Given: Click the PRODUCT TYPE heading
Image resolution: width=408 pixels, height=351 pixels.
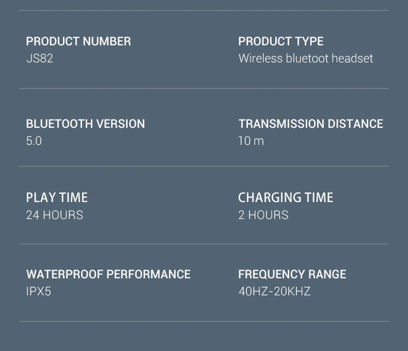Looking at the screenshot, I should pos(281,42).
